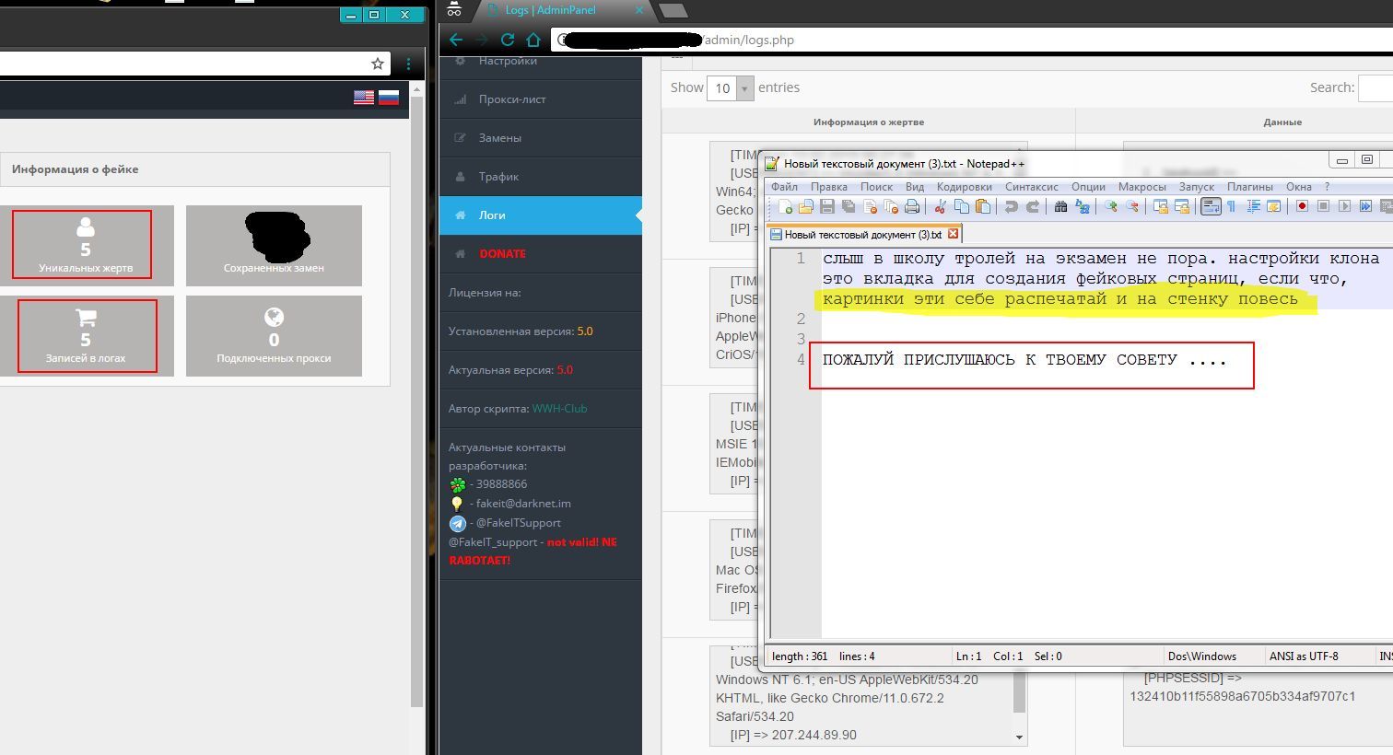Click the Run macro multiple times icon
Viewport: 1393px width, 755px height.
point(1365,206)
